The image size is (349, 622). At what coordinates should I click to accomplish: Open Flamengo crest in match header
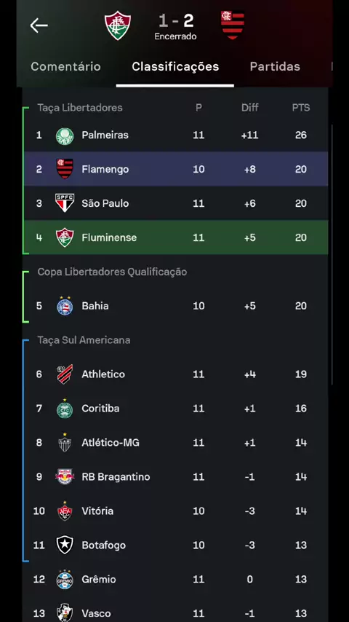[233, 25]
